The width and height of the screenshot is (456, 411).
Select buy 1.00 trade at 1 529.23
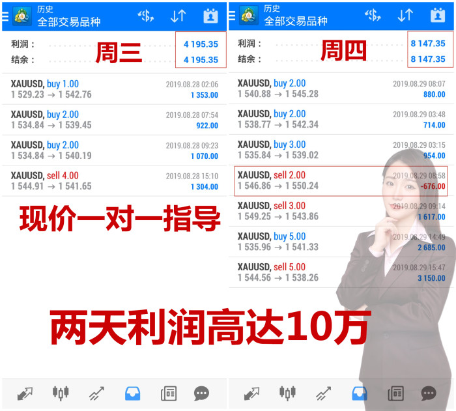click(x=114, y=89)
